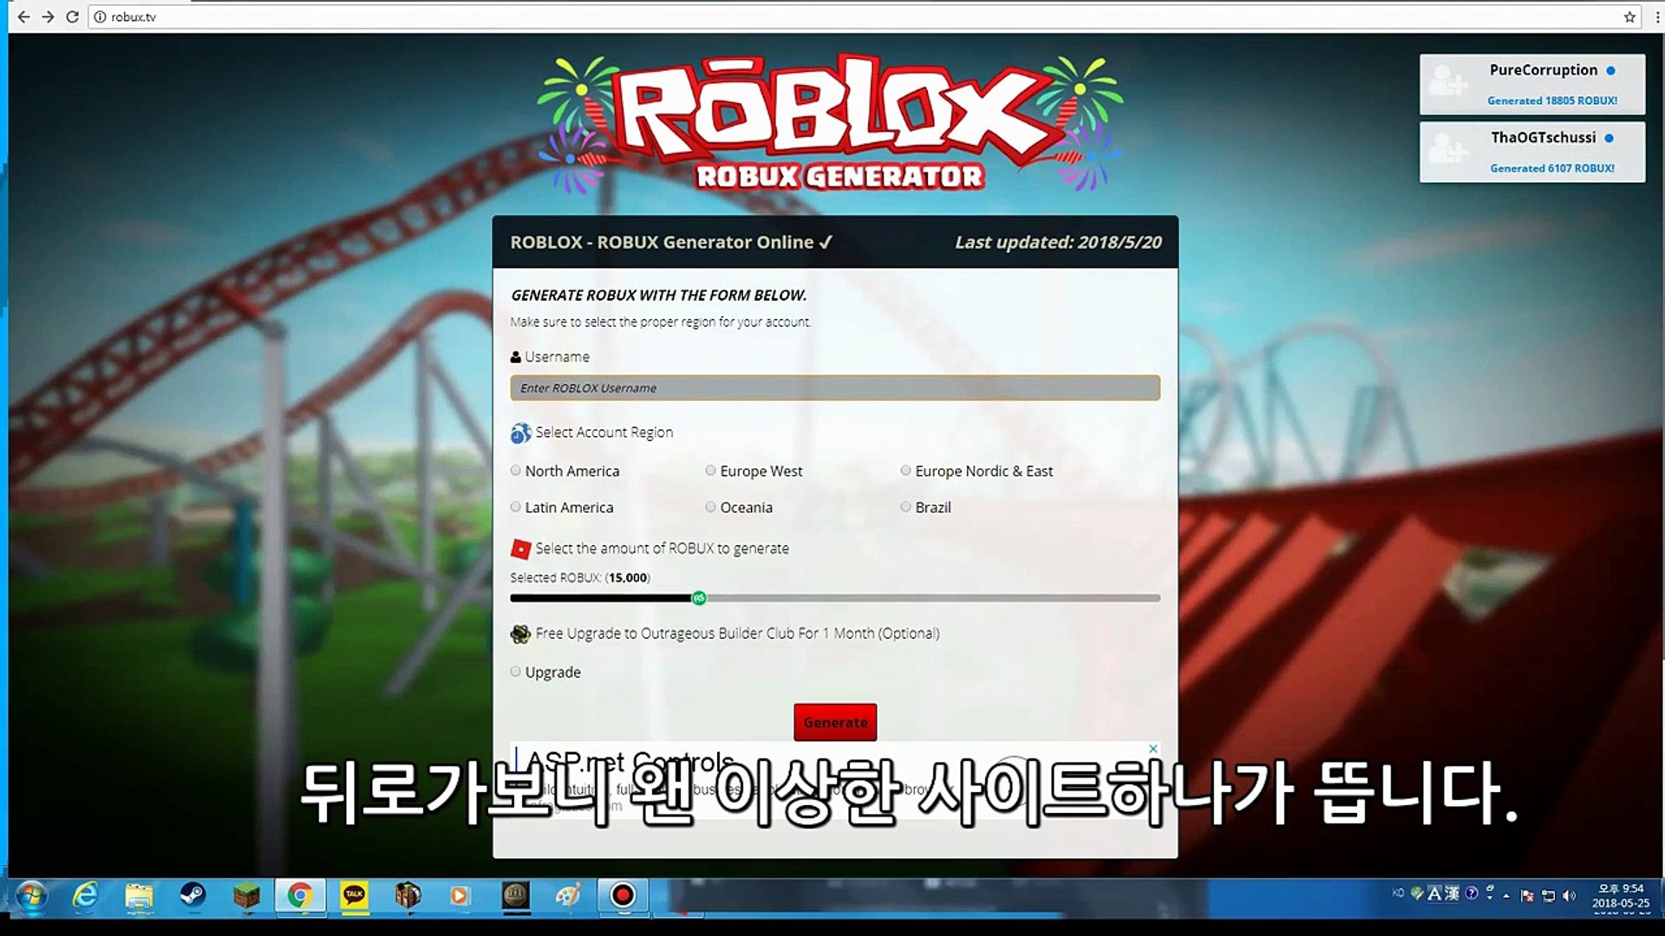Reload the robux.tv page
The width and height of the screenshot is (1665, 936).
73,16
